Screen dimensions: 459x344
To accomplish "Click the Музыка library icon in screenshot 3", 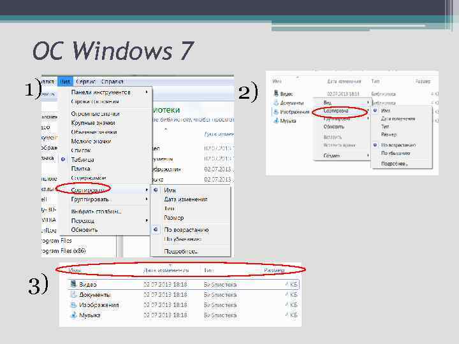I will (x=73, y=315).
